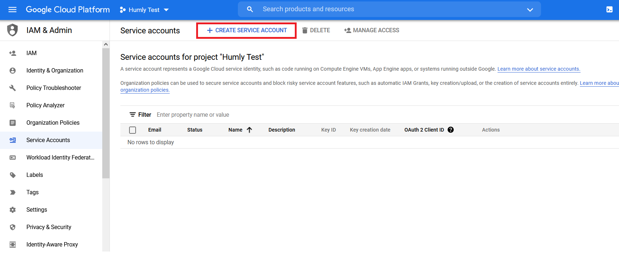
Task: Open Settings in sidebar
Action: [x=51, y=210]
